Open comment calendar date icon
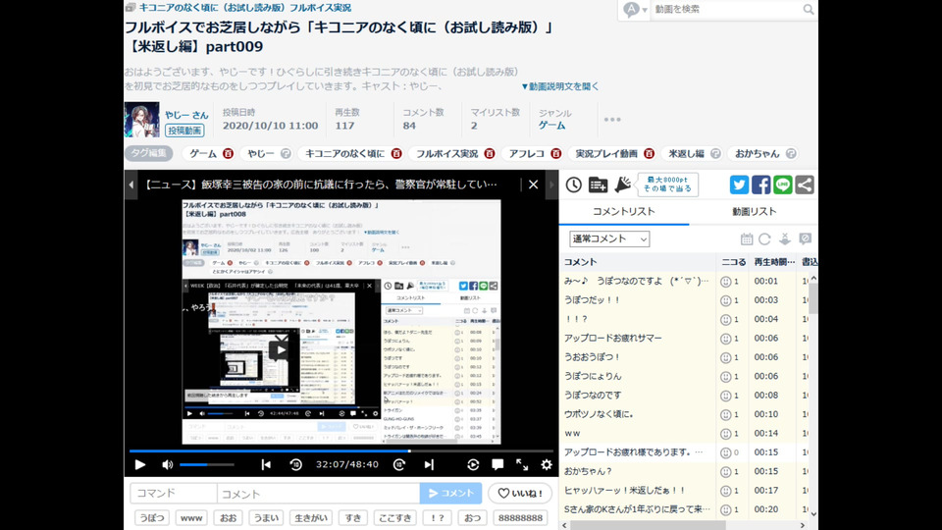This screenshot has width=942, height=530. 746,239
